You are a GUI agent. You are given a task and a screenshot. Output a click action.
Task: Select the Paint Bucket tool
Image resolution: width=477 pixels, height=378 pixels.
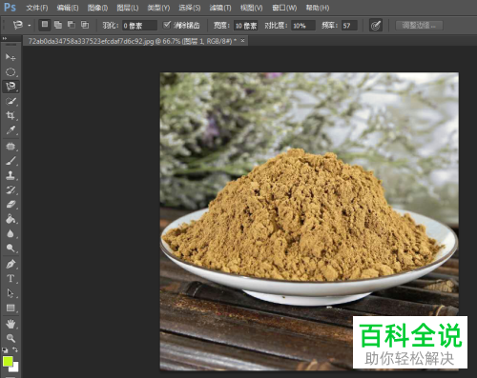tap(10, 219)
